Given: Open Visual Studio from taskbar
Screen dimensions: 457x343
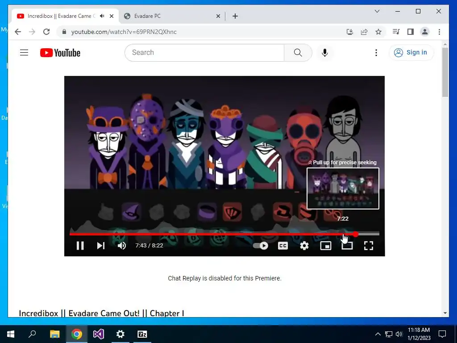Looking at the screenshot, I should point(99,334).
